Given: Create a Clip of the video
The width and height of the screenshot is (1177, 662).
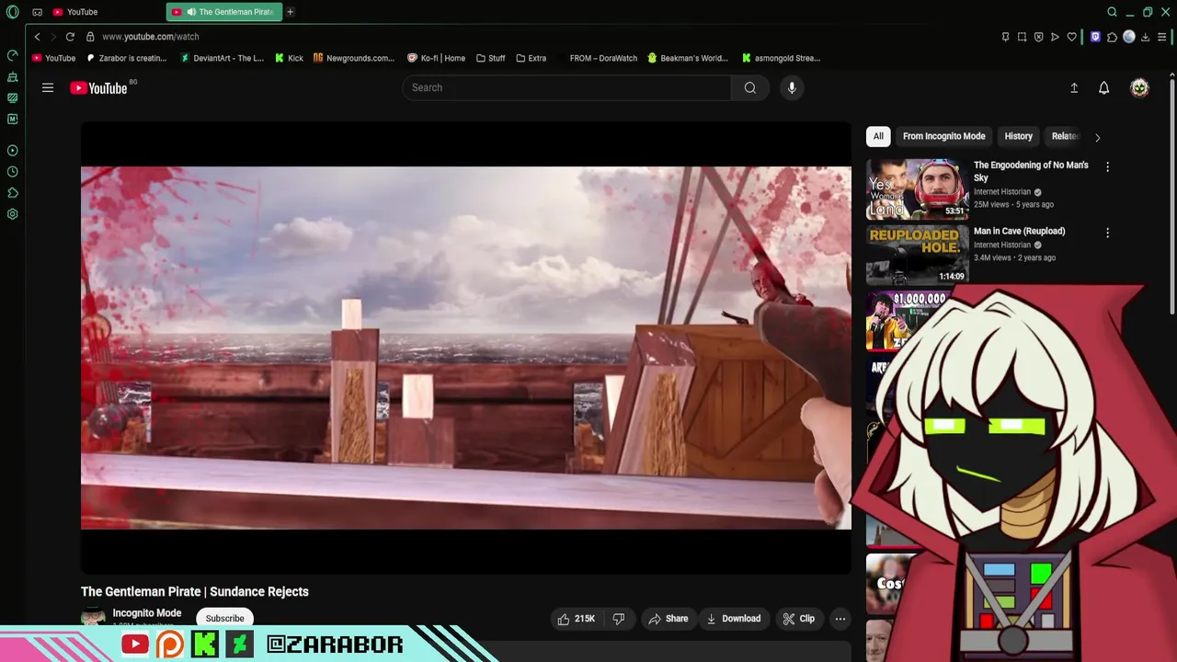Looking at the screenshot, I should [x=799, y=619].
